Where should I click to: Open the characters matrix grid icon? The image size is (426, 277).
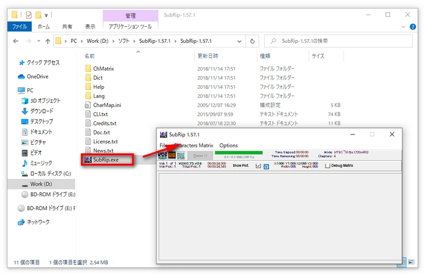(181, 155)
